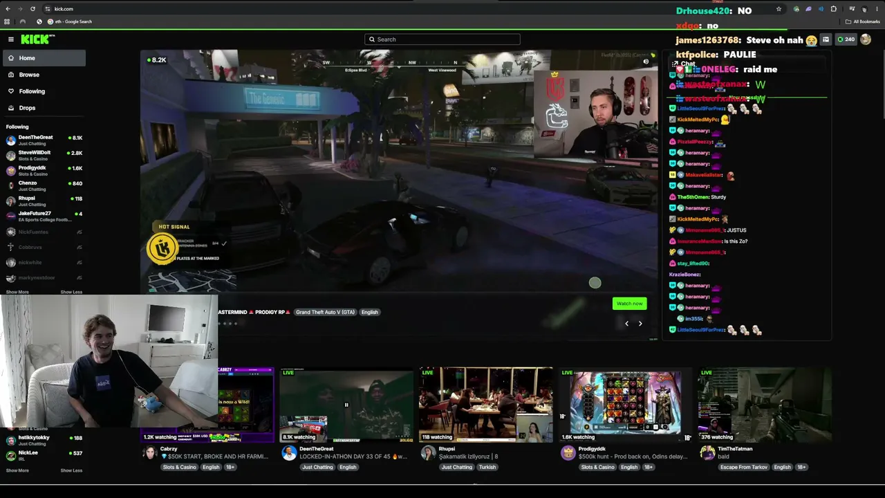Screen dimensions: 885x498
Task: Select the Slots & Casino tag under Prodigyddk
Action: pos(597,467)
